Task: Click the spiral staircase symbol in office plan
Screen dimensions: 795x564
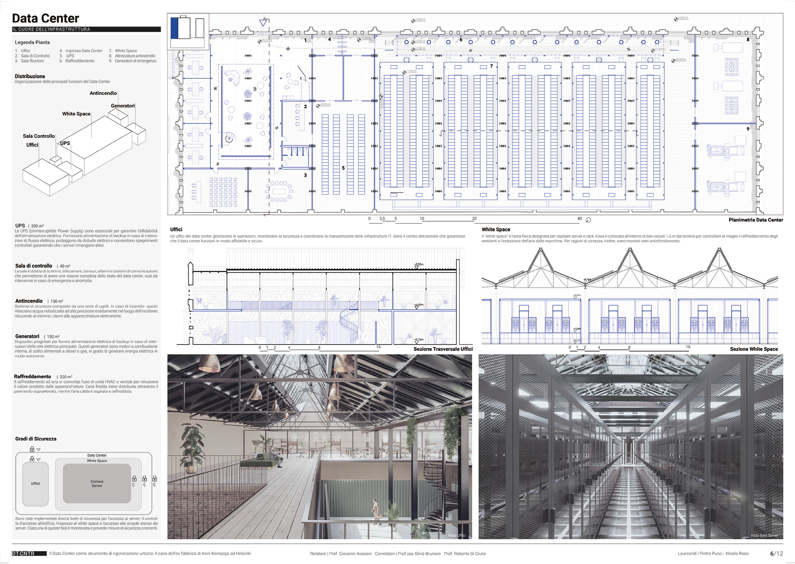Action: point(229,138)
